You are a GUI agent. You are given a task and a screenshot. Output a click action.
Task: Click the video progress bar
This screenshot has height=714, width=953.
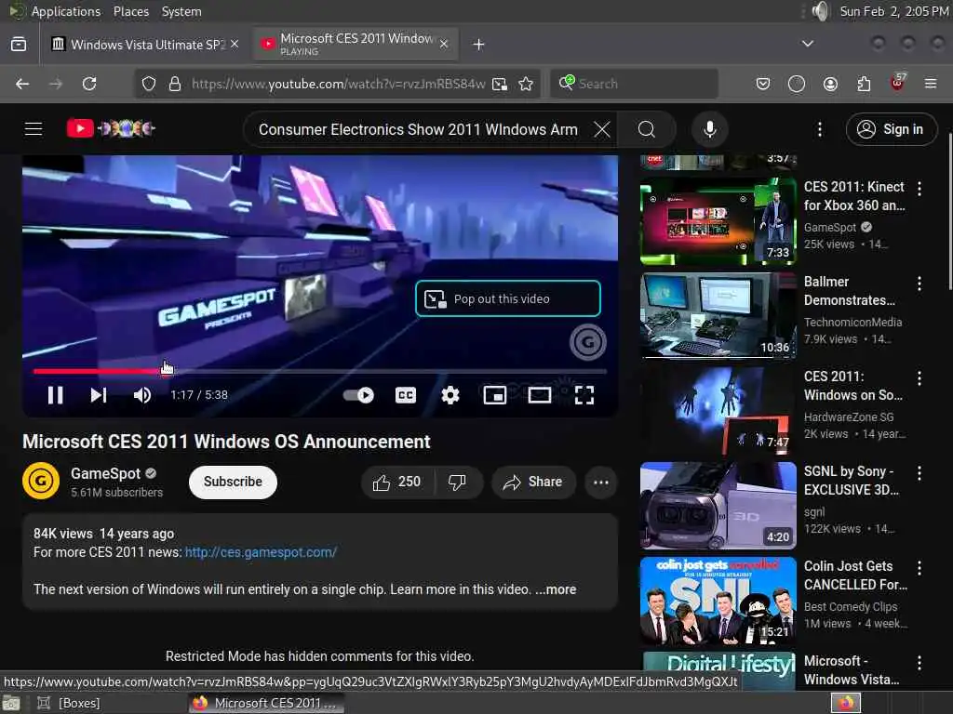tap(320, 370)
